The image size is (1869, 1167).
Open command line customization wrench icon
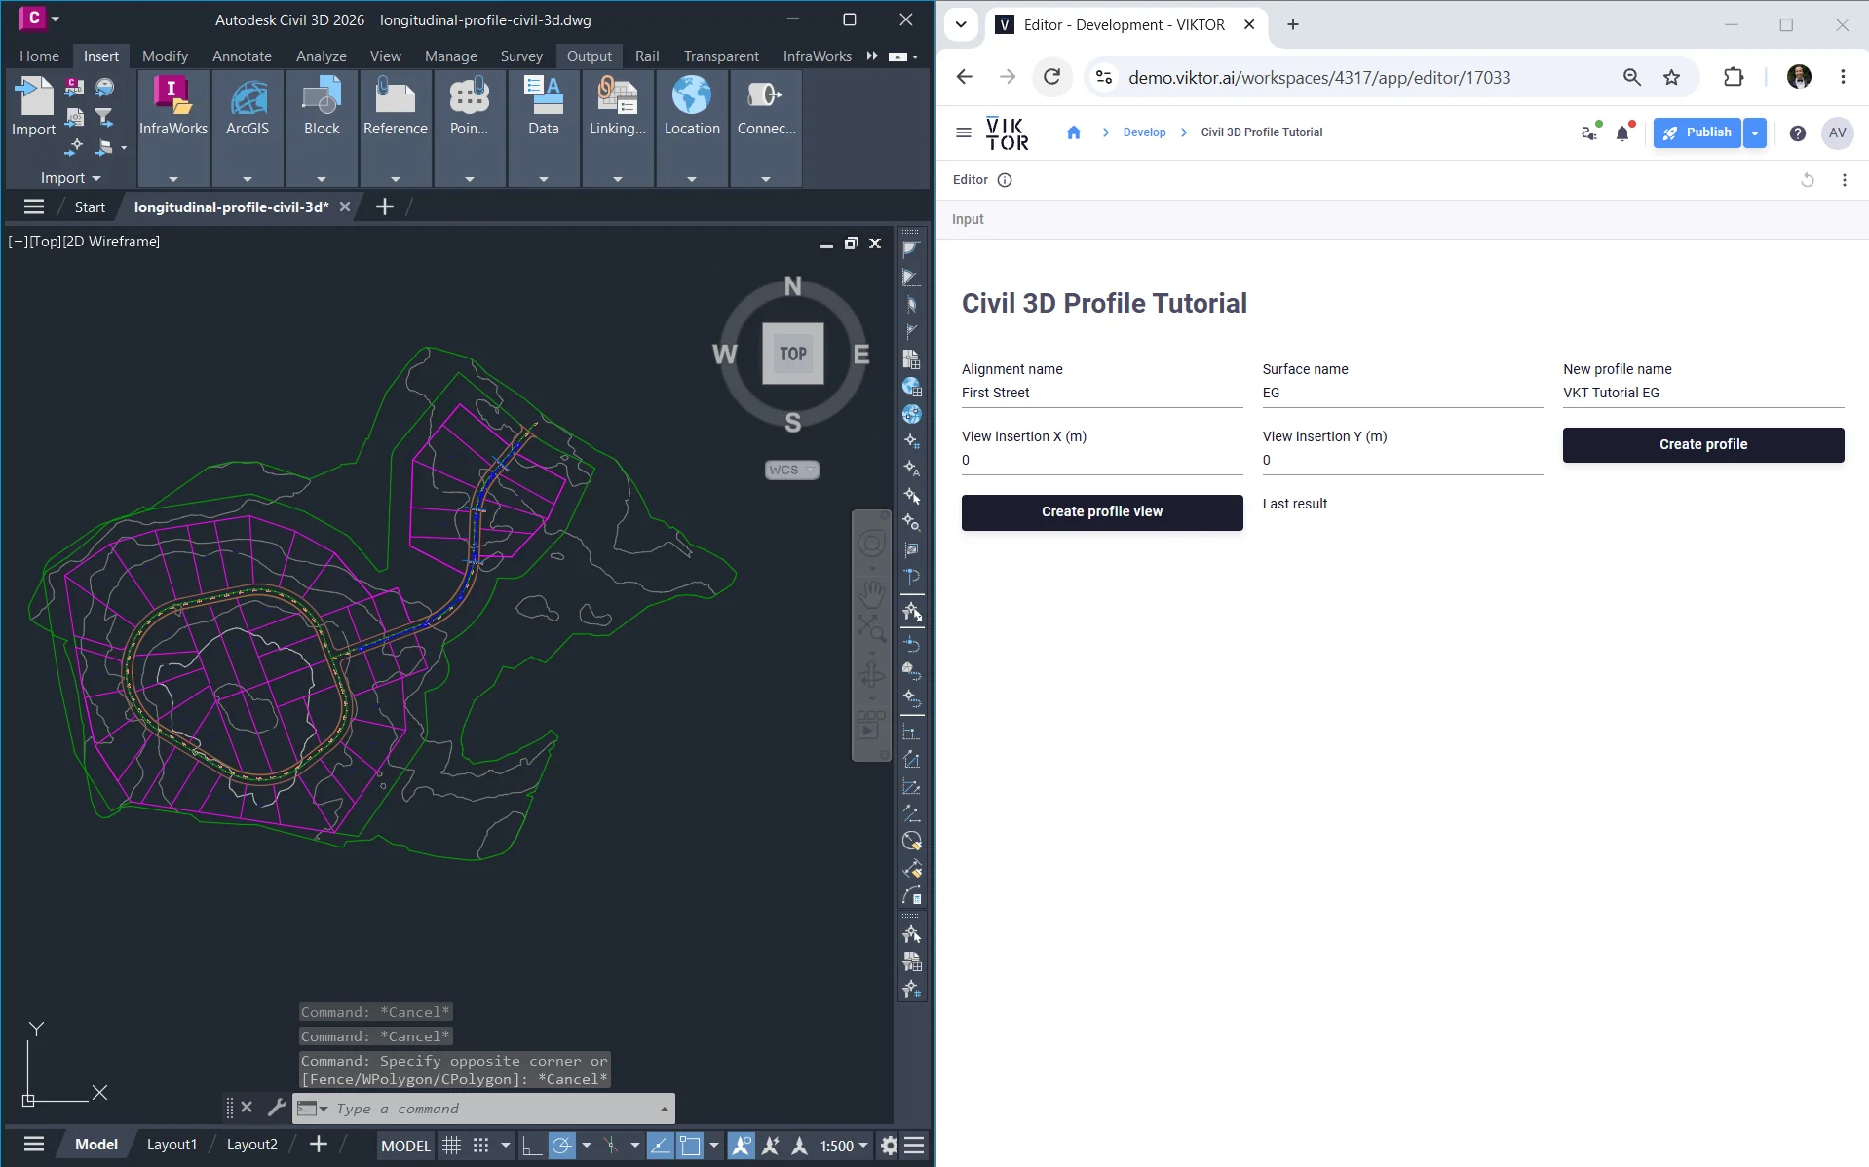click(x=276, y=1108)
